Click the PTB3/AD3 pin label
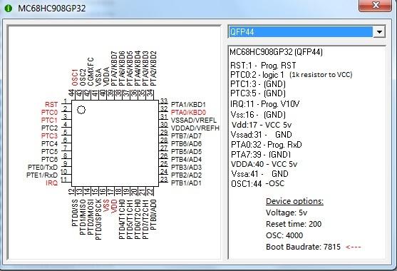 coord(186,168)
